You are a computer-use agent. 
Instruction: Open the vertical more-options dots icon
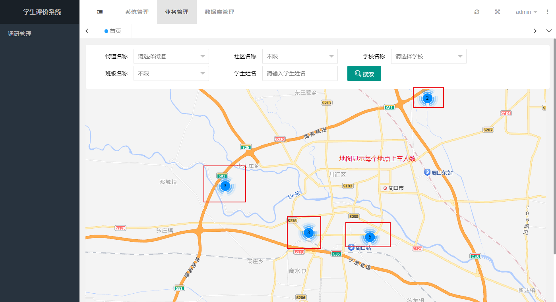click(x=548, y=12)
